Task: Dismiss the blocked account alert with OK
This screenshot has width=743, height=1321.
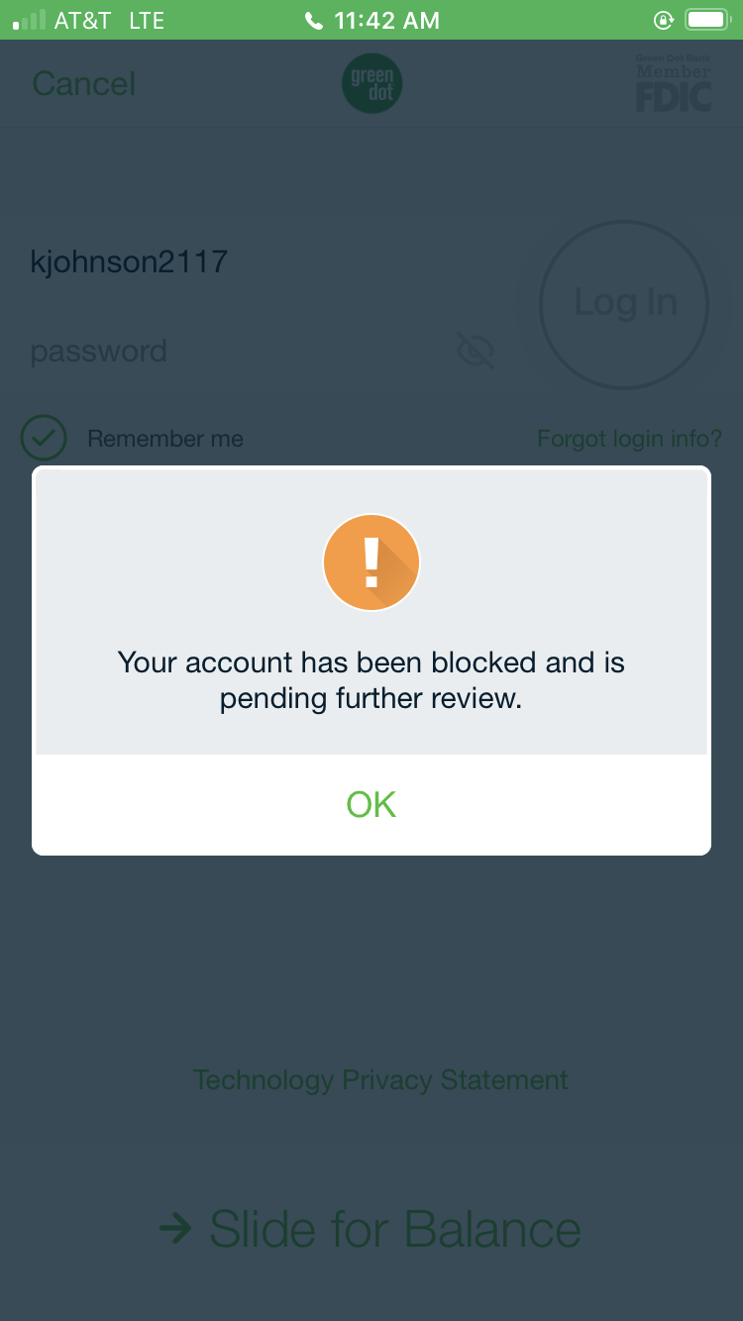Action: coord(371,803)
